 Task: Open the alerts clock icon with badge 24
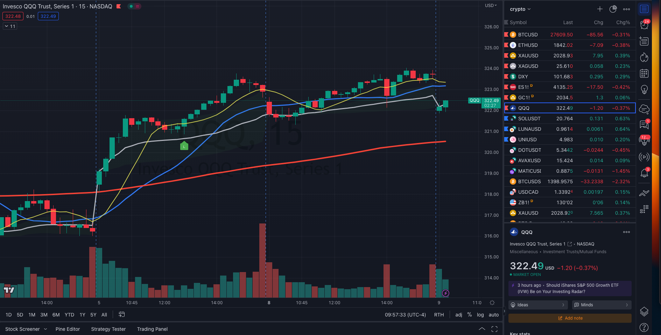[x=644, y=25]
